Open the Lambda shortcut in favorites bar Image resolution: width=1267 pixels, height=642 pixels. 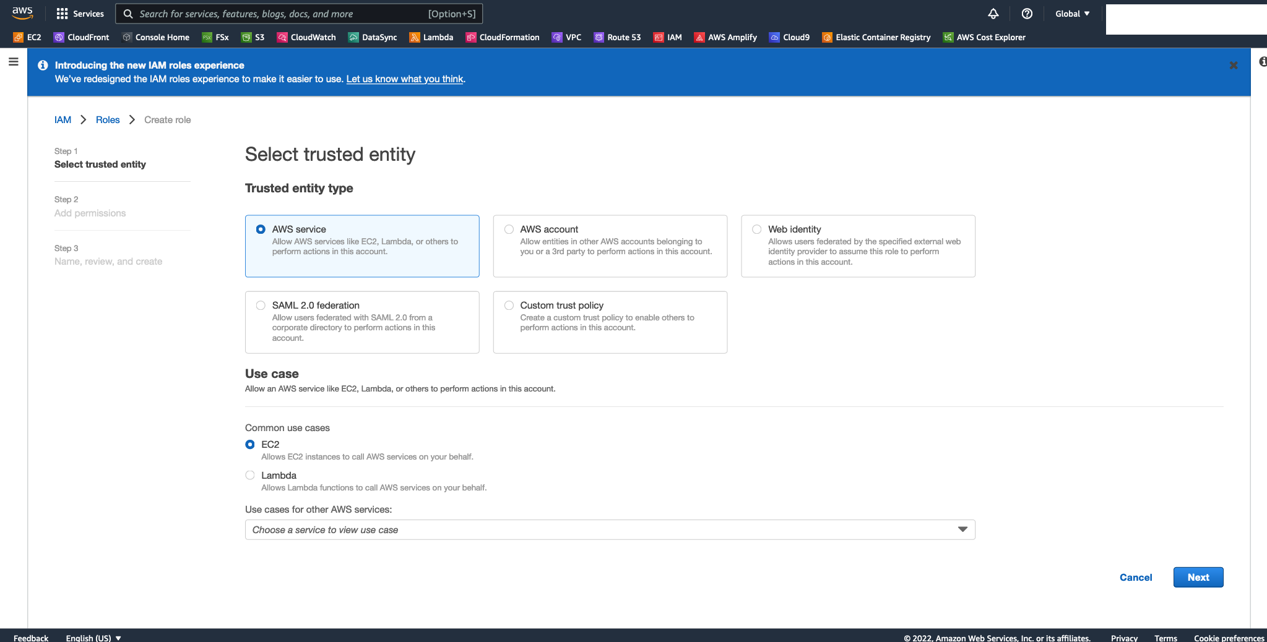(431, 37)
